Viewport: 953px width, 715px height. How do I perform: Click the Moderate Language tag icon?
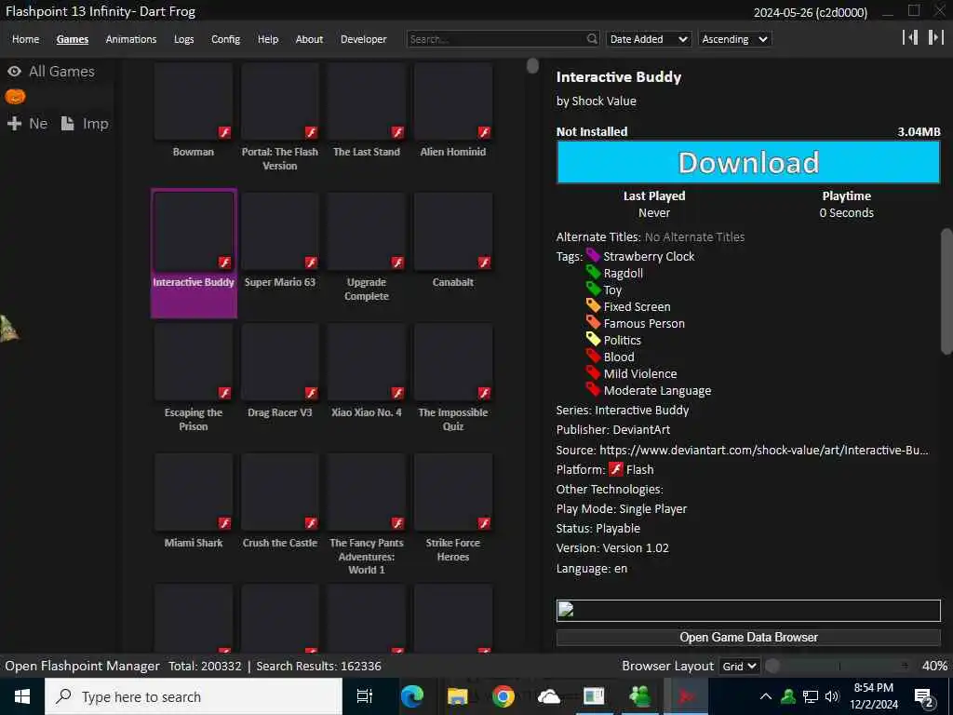pyautogui.click(x=593, y=389)
